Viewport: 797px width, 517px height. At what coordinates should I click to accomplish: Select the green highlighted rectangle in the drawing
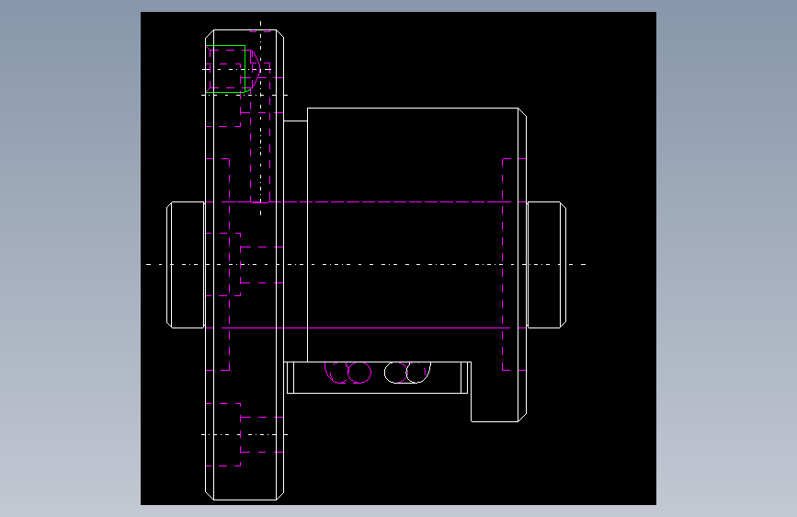pyautogui.click(x=226, y=69)
